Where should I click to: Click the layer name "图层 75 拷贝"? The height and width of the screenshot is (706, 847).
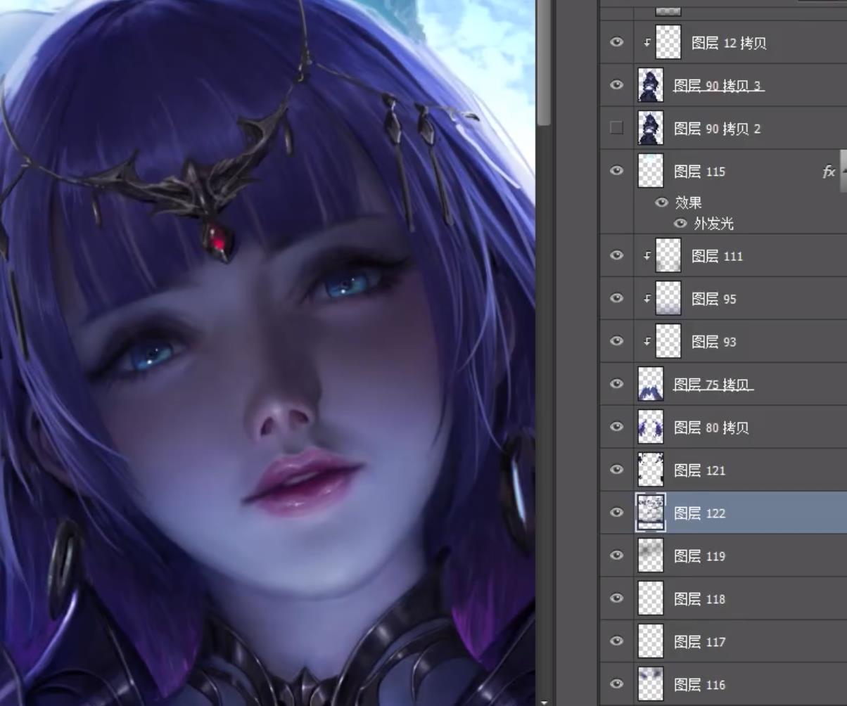(711, 385)
